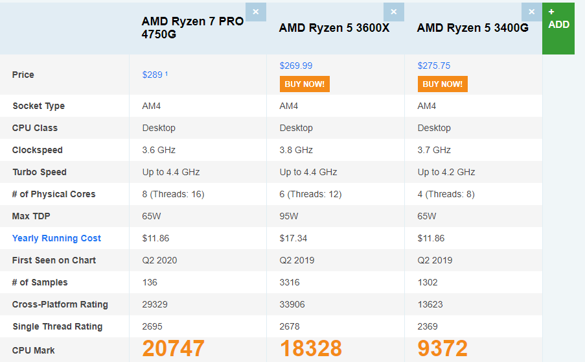Open the Yearly Running Cost link
585x362 pixels.
pyautogui.click(x=56, y=238)
